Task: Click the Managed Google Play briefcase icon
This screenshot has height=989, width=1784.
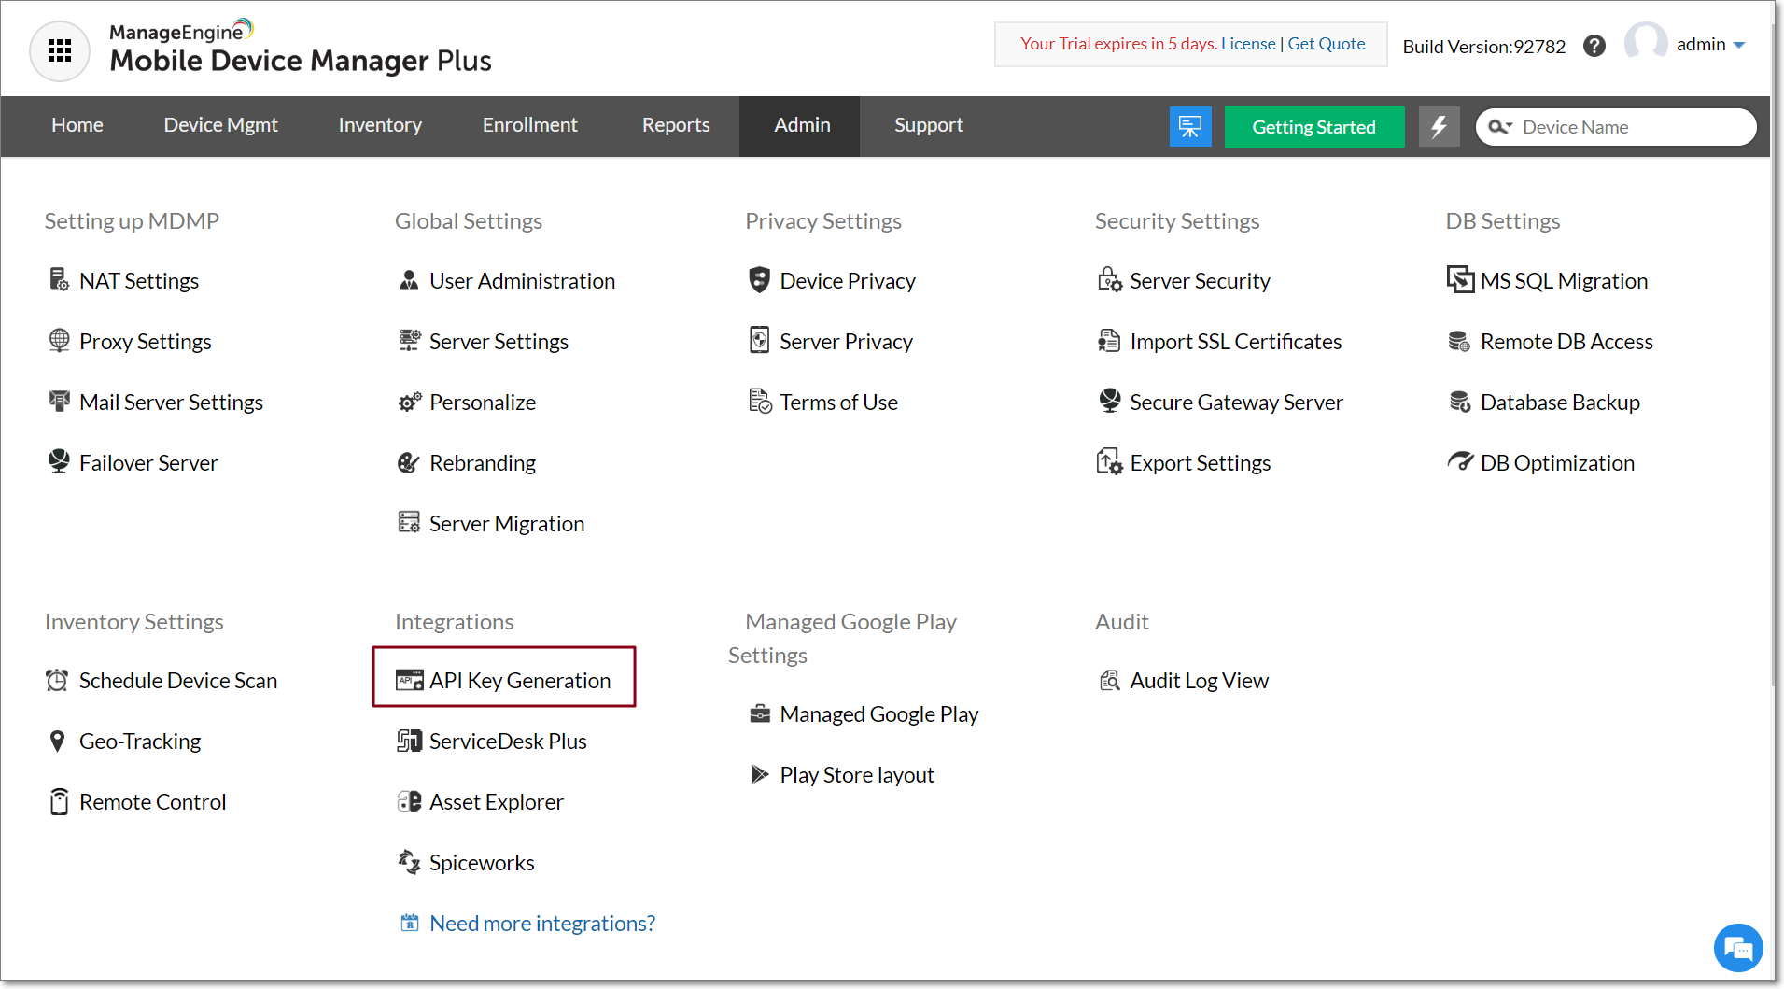Action: 759,713
